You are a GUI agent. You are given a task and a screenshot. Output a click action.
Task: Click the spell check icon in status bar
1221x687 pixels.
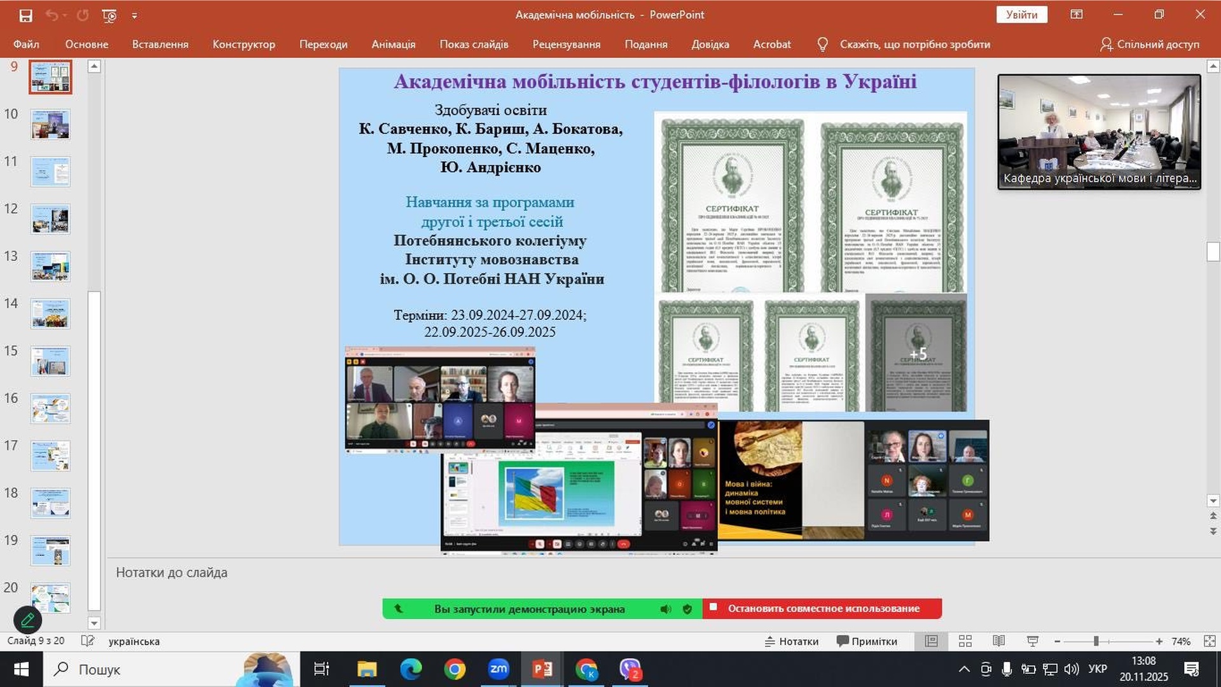[x=88, y=641]
